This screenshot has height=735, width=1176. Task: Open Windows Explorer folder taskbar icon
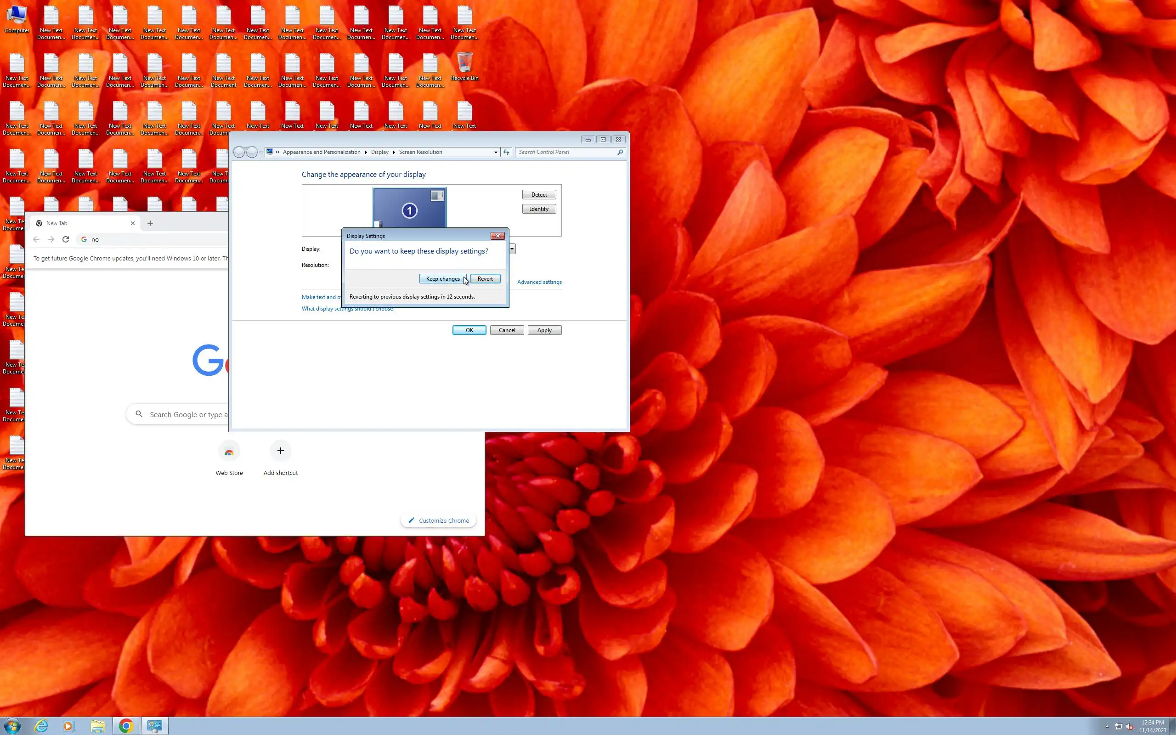coord(98,726)
